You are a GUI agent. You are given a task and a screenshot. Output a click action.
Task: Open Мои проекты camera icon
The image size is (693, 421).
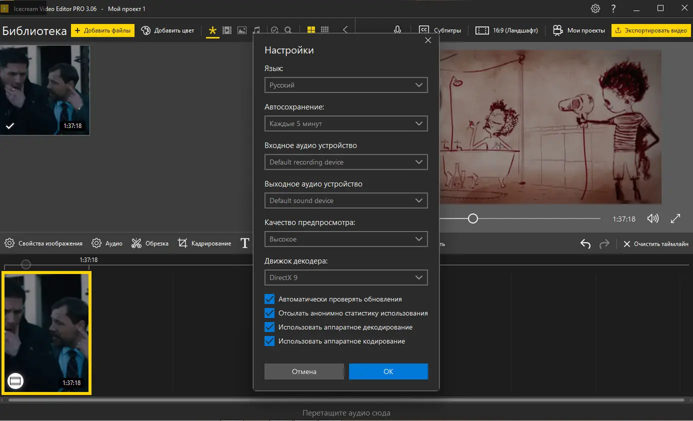pos(558,30)
